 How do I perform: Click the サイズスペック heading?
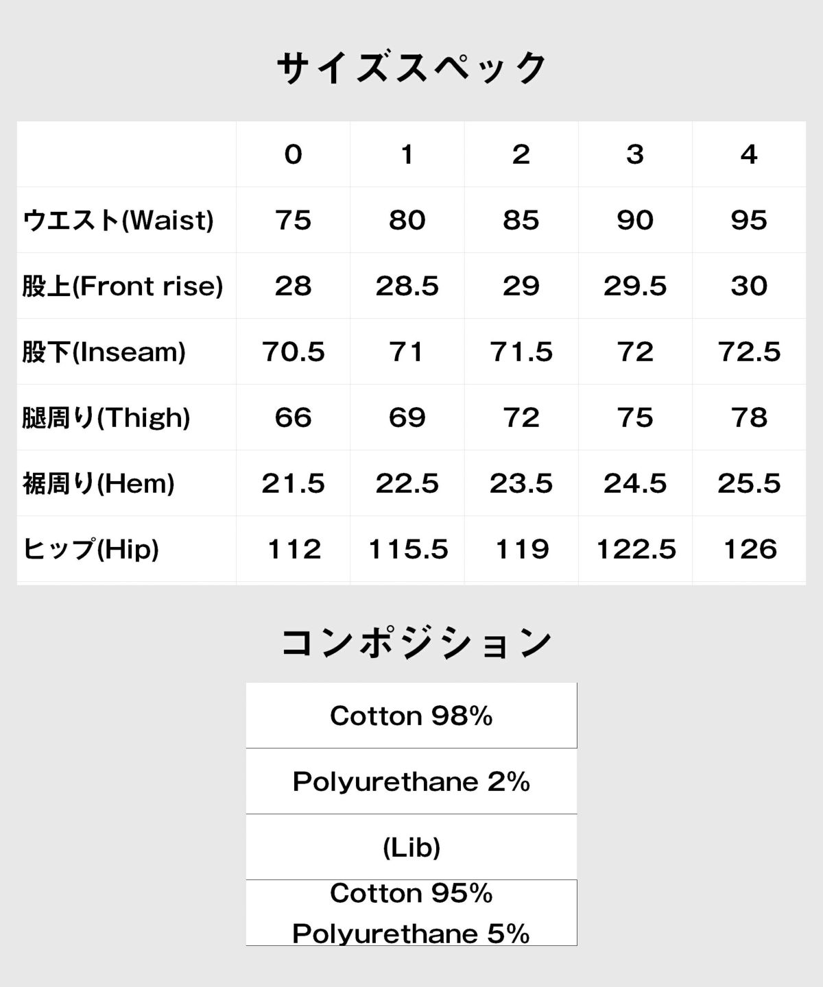[411, 68]
